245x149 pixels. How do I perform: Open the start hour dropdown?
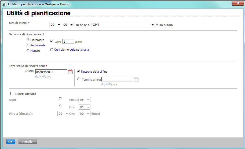point(55,25)
